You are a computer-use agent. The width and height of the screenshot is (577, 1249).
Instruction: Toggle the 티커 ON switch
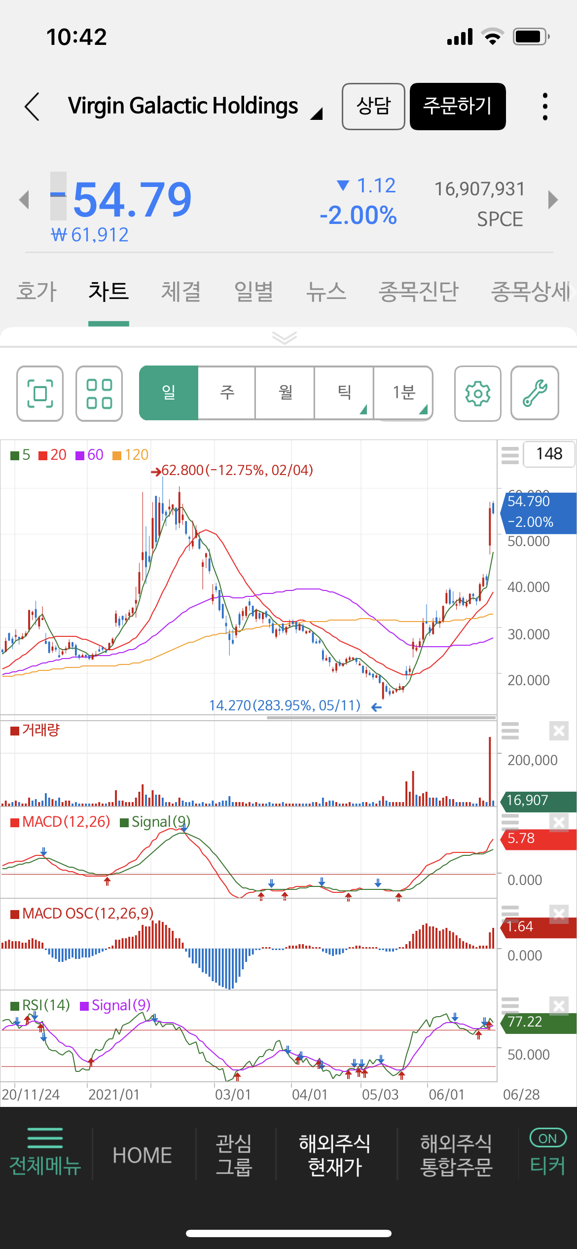[547, 1153]
